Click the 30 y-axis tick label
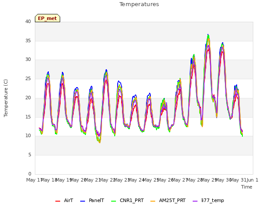 coord(28,60)
